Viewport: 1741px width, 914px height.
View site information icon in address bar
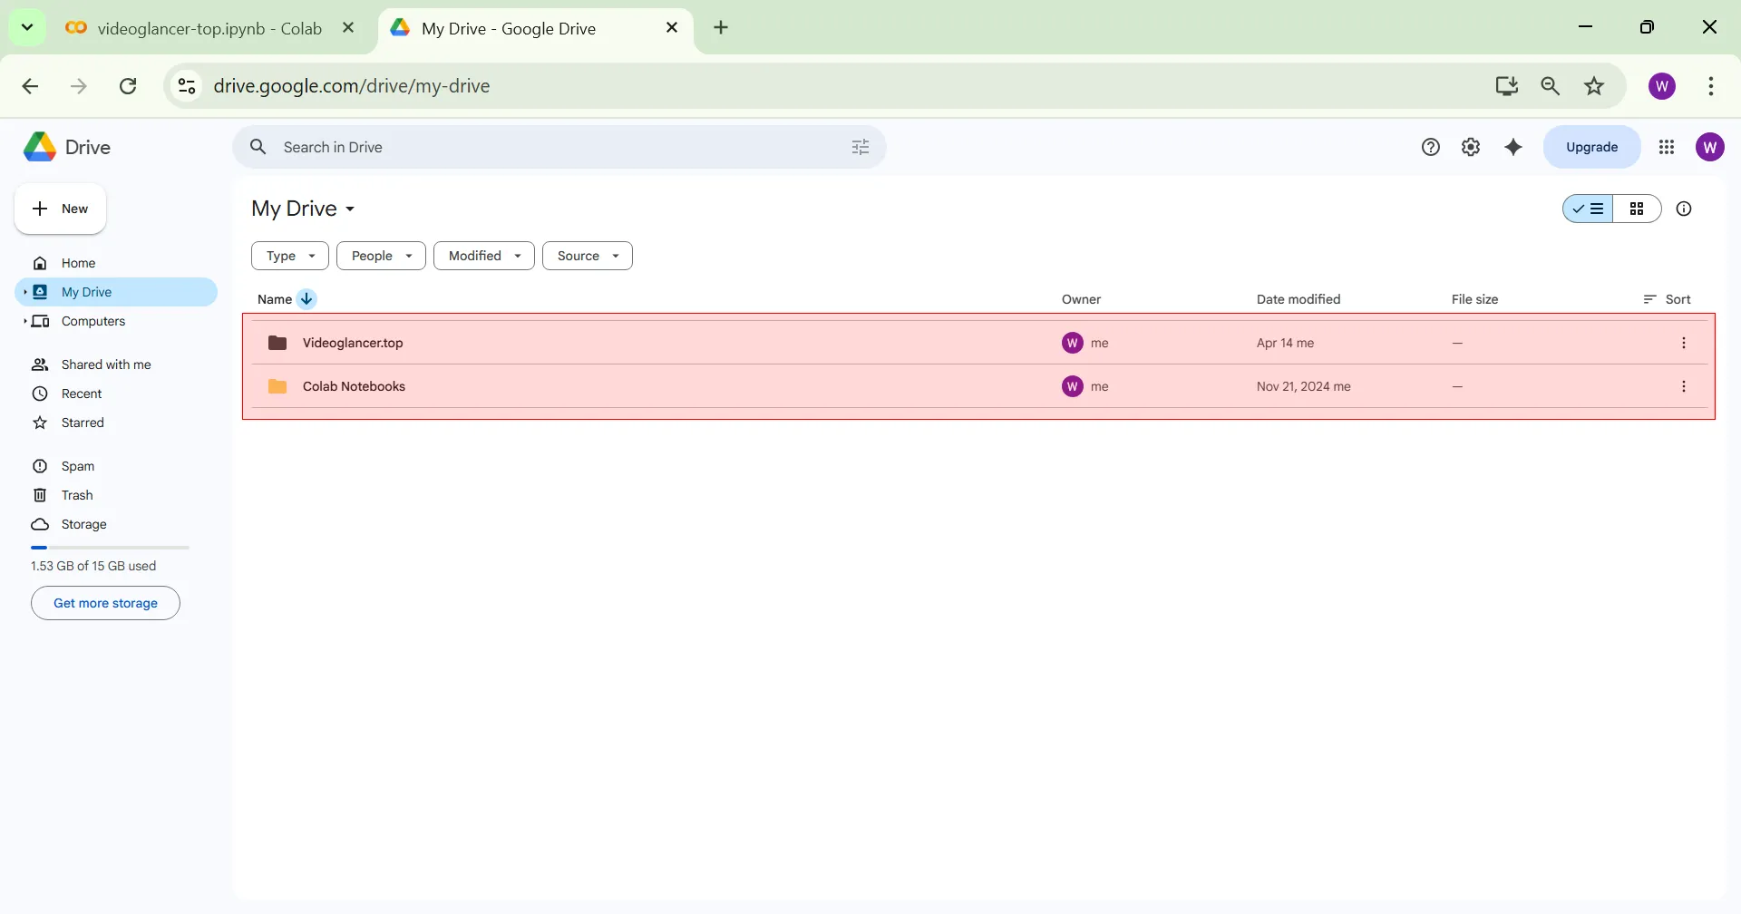[187, 86]
